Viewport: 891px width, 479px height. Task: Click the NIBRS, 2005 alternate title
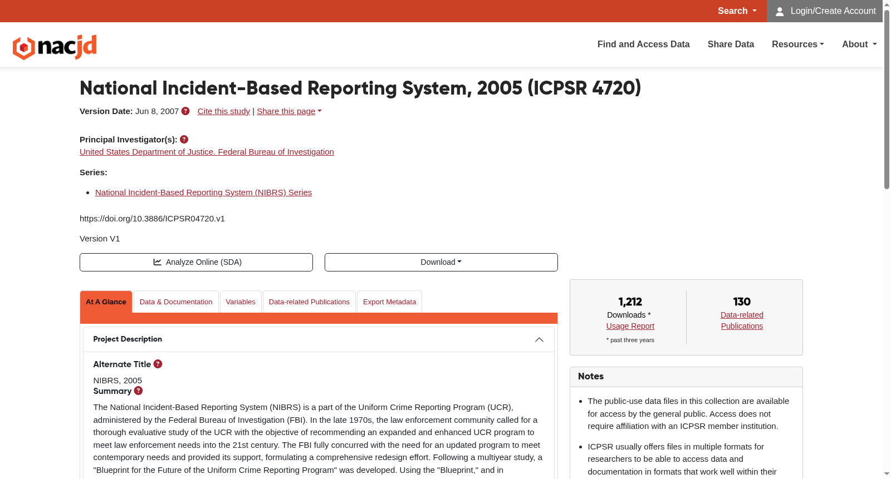118,381
